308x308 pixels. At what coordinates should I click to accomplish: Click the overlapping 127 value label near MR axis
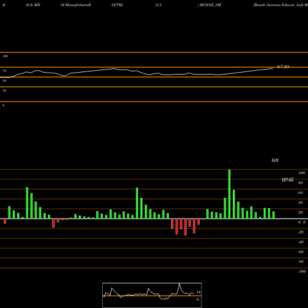(288, 180)
